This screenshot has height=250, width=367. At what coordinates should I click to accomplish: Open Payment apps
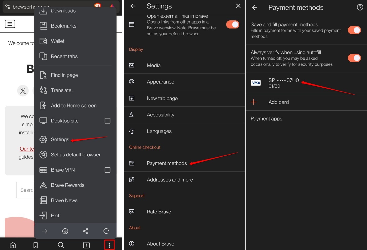(x=306, y=119)
